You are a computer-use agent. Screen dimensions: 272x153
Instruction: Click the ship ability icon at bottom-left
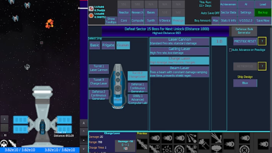click(5, 143)
